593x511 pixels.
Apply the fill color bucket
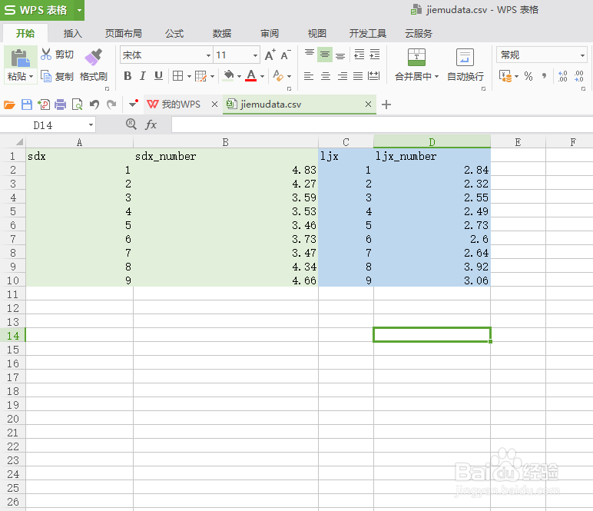pyautogui.click(x=228, y=75)
